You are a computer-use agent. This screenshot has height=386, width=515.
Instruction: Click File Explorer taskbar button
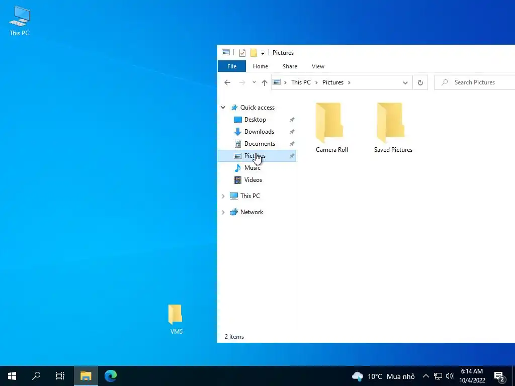click(x=85, y=376)
